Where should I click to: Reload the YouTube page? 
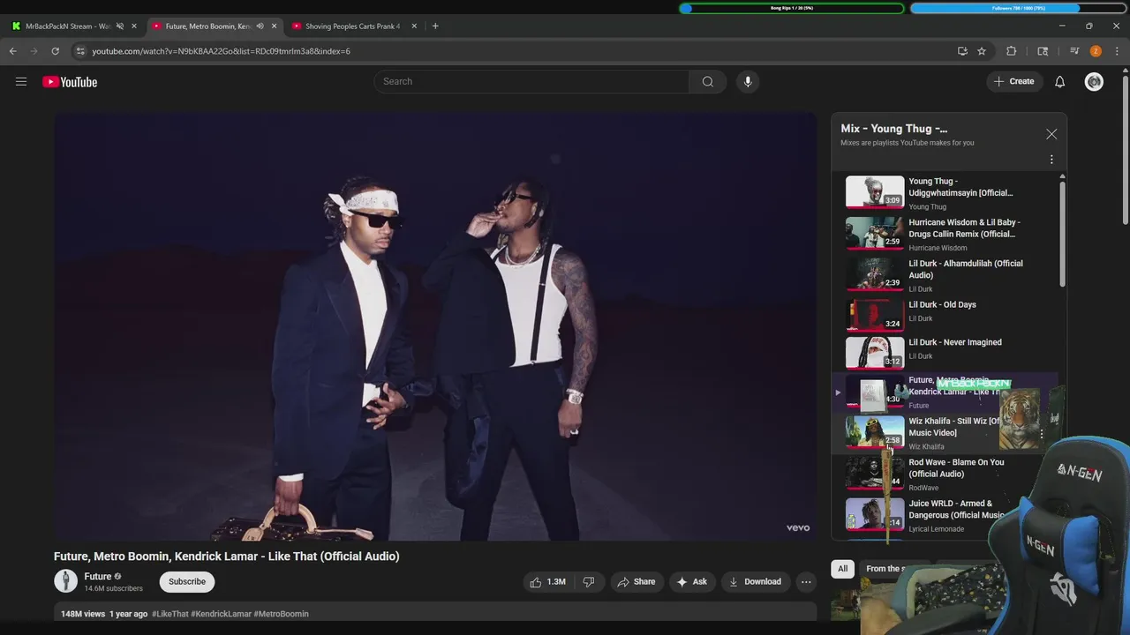tap(55, 51)
